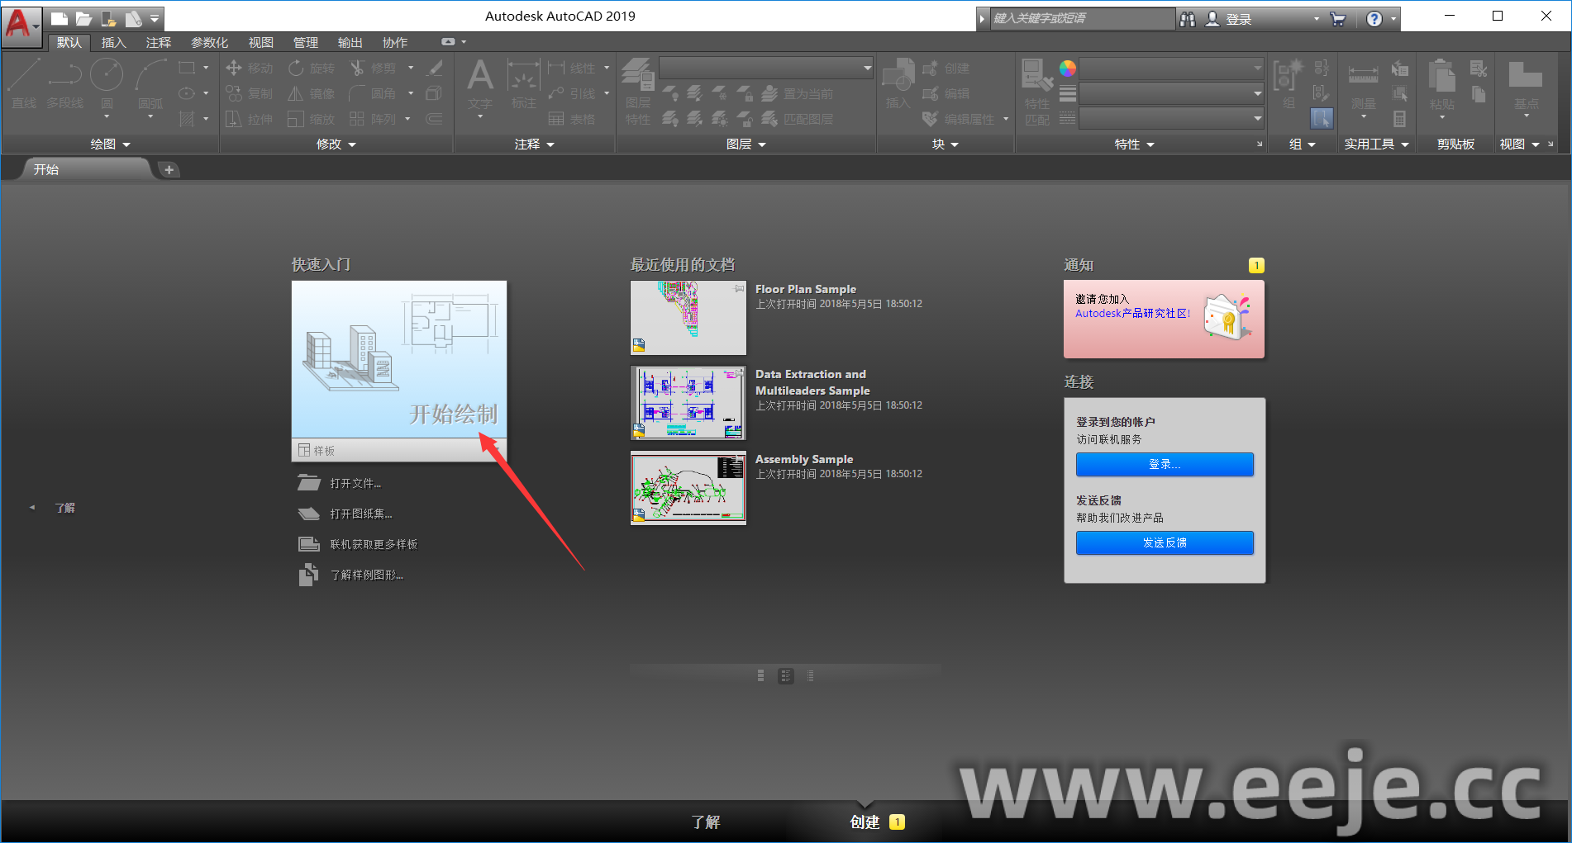Click the blue 登录... button
This screenshot has width=1572, height=843.
click(x=1164, y=465)
